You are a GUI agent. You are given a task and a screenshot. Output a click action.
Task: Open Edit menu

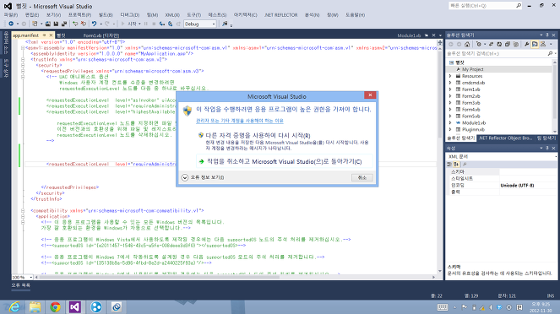pyautogui.click(x=32, y=15)
